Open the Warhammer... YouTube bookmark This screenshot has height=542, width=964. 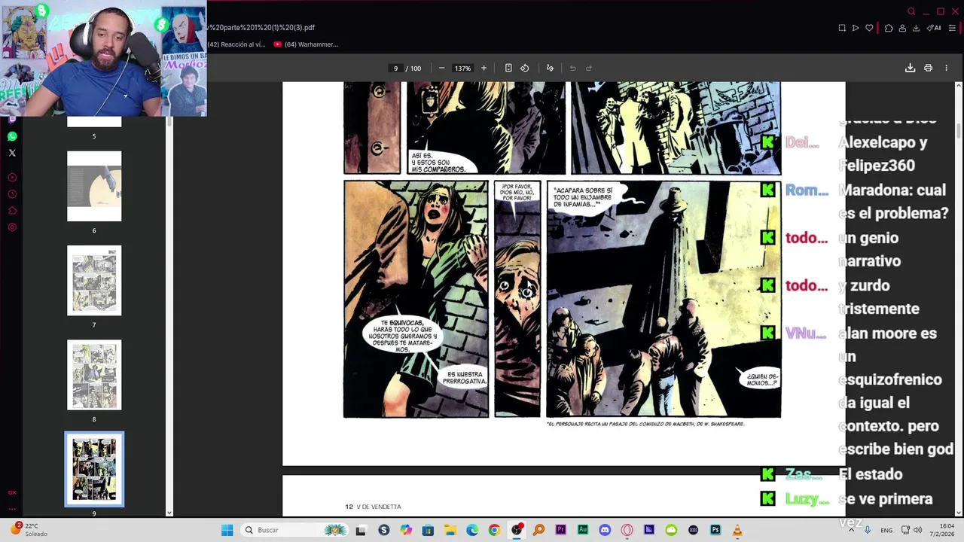(306, 44)
